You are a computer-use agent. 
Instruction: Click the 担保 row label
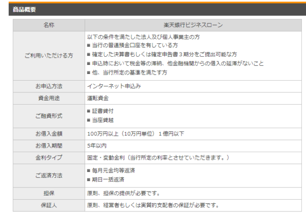coord(49,194)
